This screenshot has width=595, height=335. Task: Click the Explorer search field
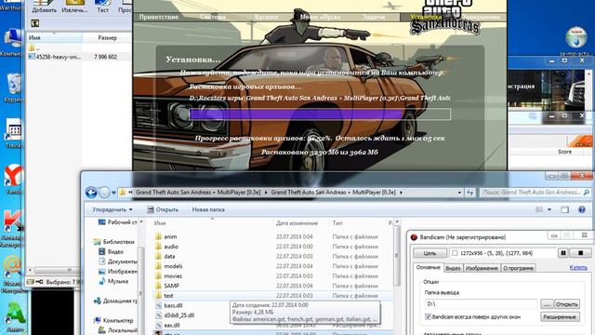click(535, 193)
